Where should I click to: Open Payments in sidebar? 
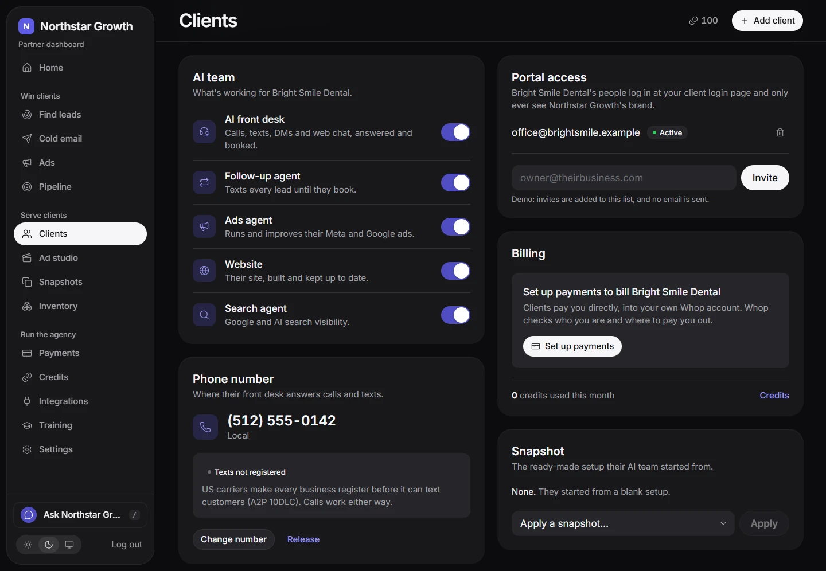point(80,353)
